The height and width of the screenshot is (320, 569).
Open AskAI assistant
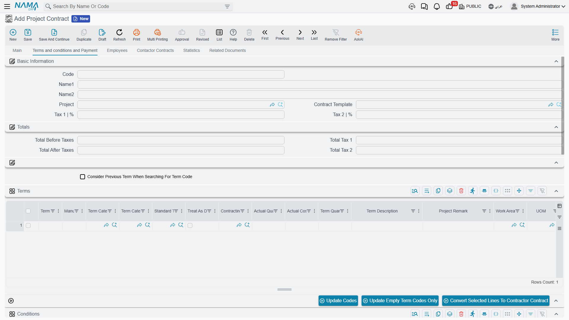[x=359, y=35]
